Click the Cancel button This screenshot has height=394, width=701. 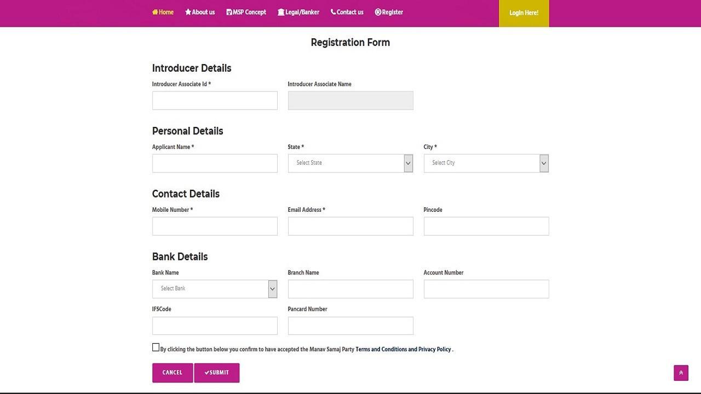pos(173,373)
